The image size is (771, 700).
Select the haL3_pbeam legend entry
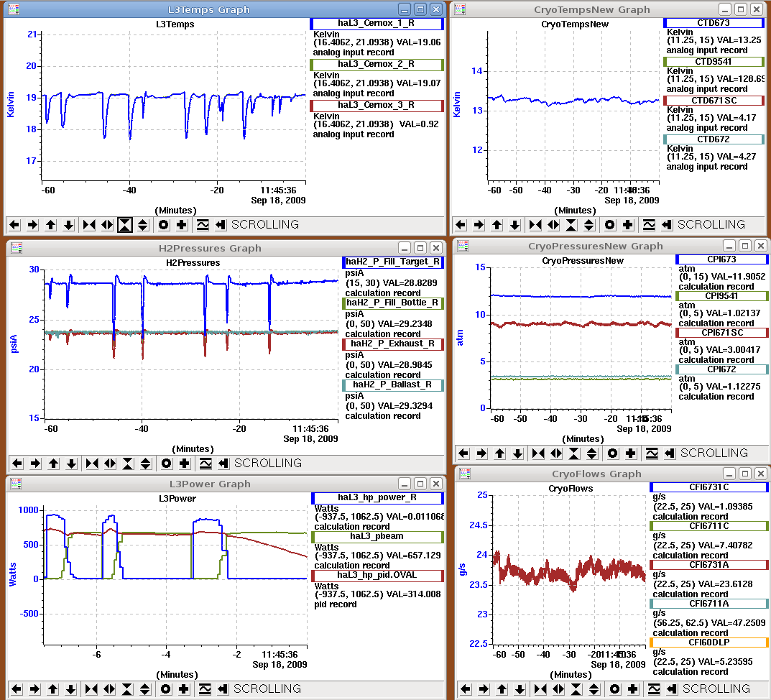[x=377, y=536]
